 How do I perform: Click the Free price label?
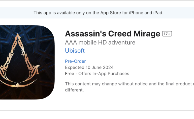pos(70,74)
